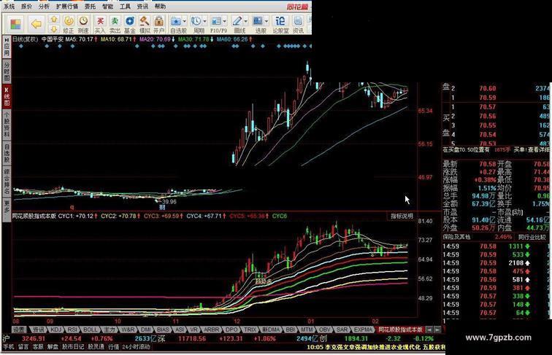Switch to the BIAS indicator tab
The height and width of the screenshot is (355, 552).
(x=163, y=329)
